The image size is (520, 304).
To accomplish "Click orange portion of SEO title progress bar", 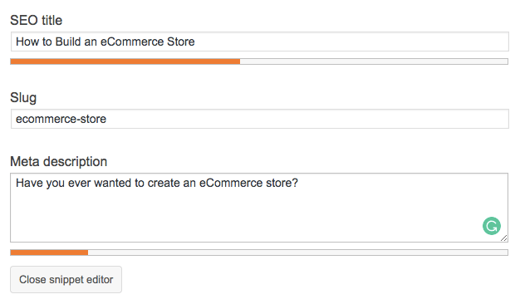I will [x=125, y=61].
